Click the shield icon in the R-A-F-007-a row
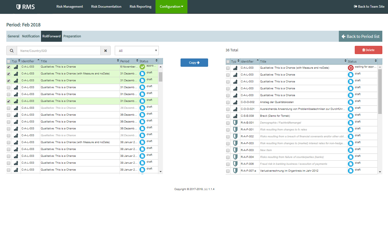 coord(235,171)
